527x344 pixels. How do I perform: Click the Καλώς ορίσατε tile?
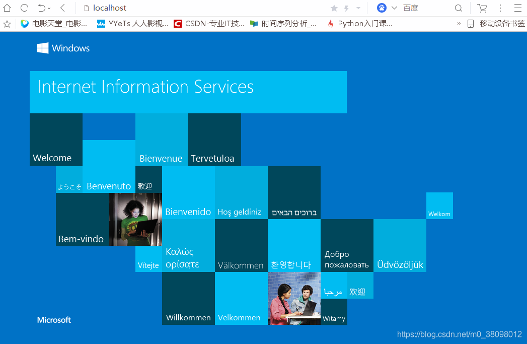point(188,245)
